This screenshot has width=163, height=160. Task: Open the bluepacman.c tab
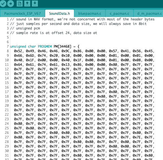[x=90, y=13]
